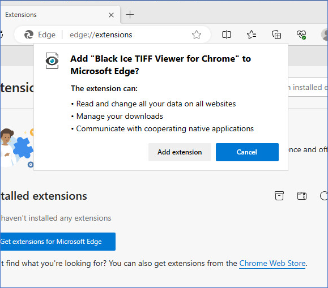Click the Edge logo in the address bar
Image resolution: width=328 pixels, height=288 pixels.
29,35
